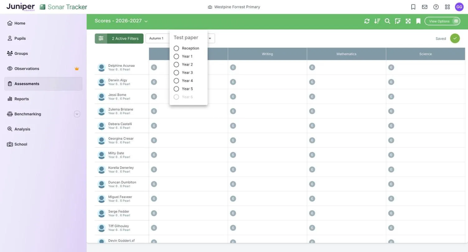Click the fullscreen expand icon
The height and width of the screenshot is (252, 468).
408,21
